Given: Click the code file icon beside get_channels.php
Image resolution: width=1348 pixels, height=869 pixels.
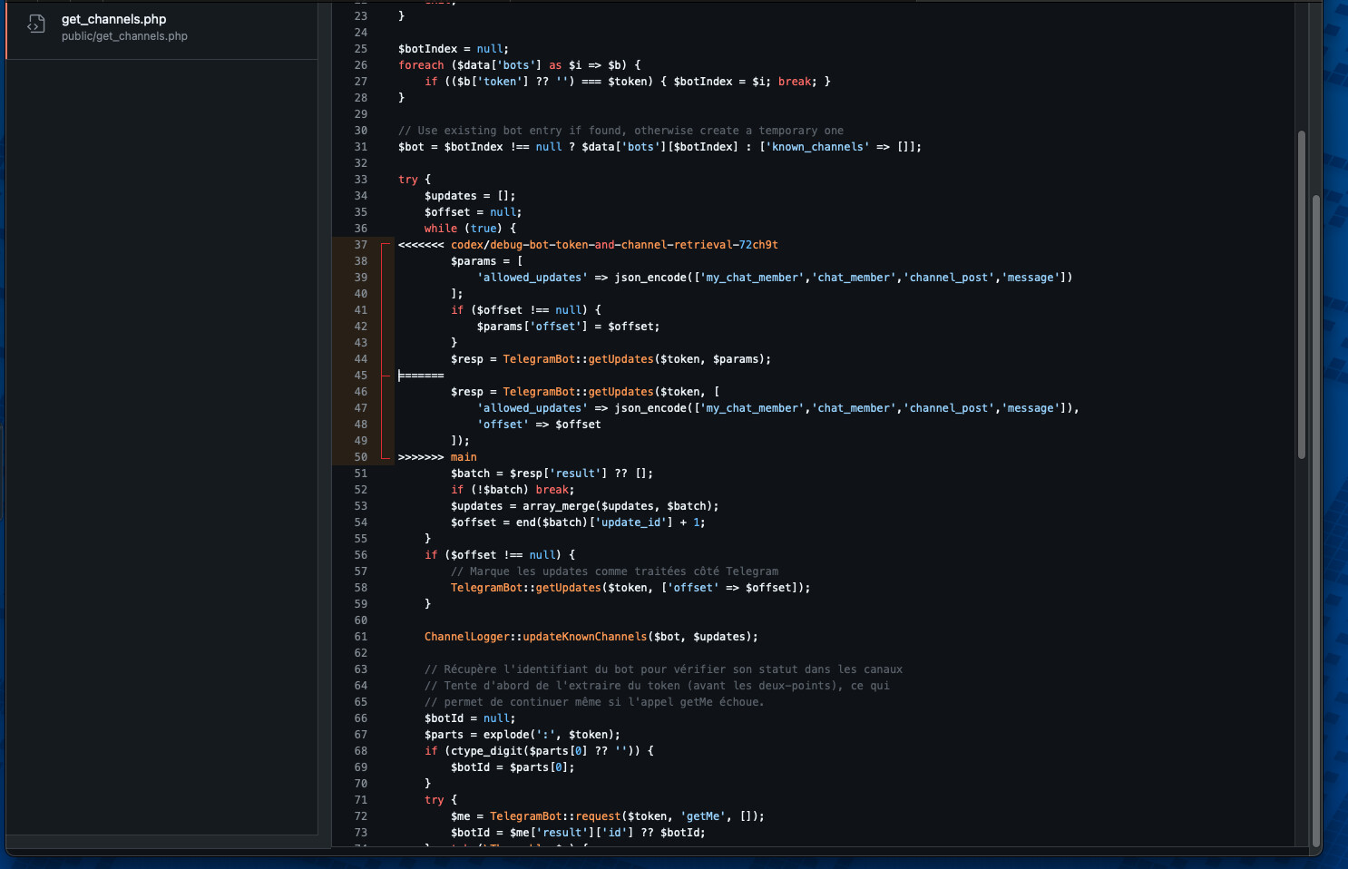Looking at the screenshot, I should (x=34, y=24).
